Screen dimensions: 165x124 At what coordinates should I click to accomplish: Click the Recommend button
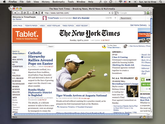coord(126,18)
